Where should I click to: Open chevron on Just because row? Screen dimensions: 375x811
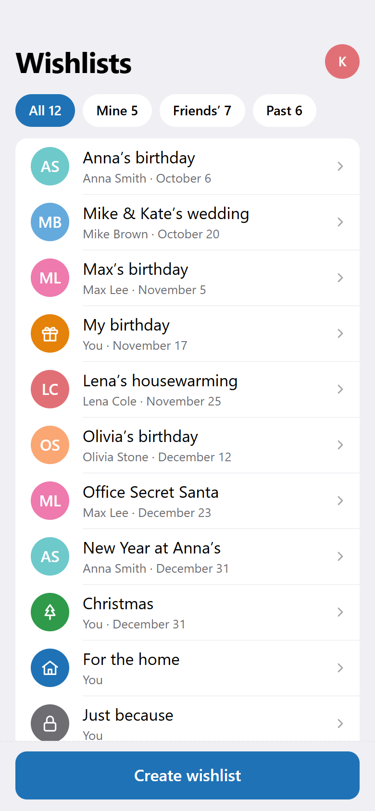pos(340,724)
